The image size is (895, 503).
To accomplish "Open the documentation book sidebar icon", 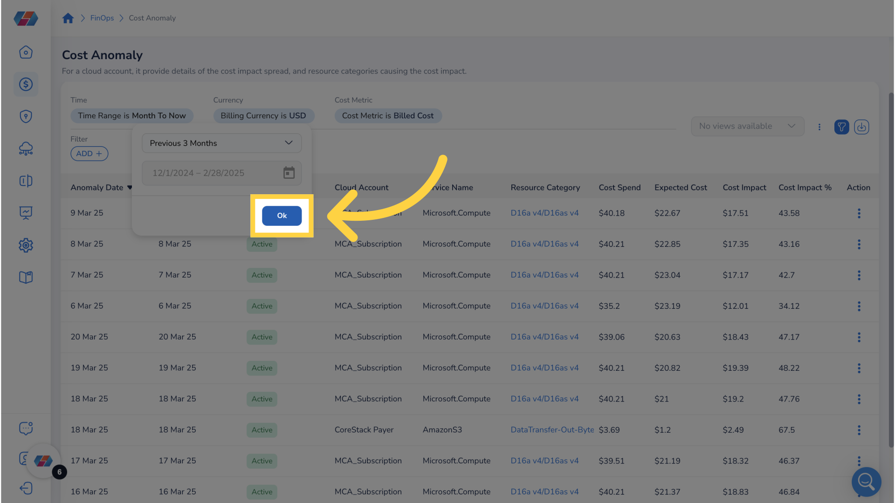I will [x=26, y=278].
